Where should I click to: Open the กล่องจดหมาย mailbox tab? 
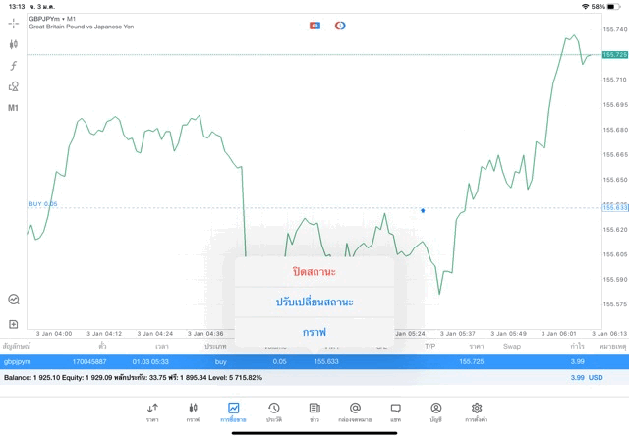[x=355, y=412]
